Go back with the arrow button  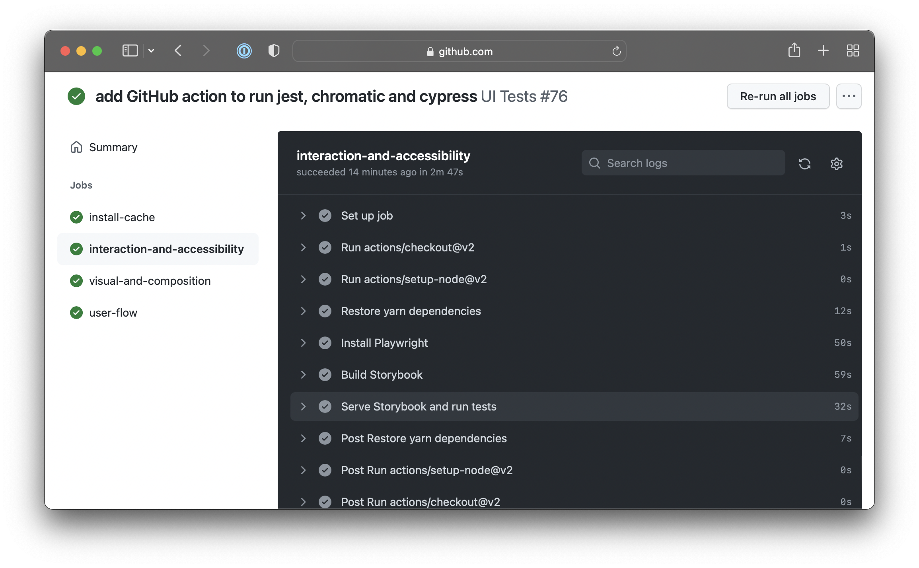tap(178, 51)
